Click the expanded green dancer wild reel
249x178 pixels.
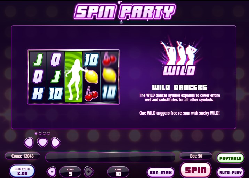pyautogui.click(x=73, y=77)
